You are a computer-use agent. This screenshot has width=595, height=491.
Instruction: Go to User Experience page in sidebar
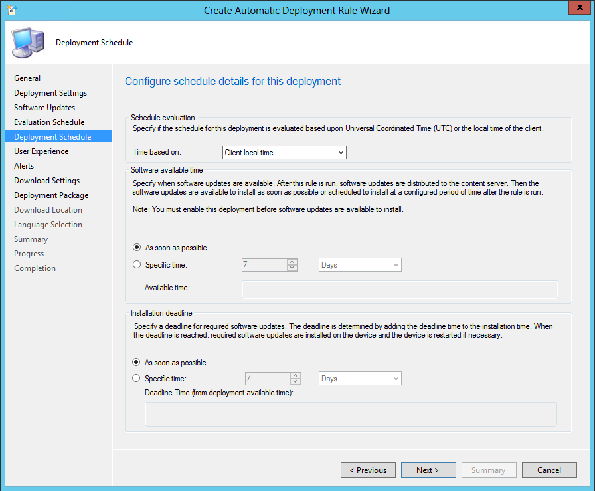tap(41, 151)
